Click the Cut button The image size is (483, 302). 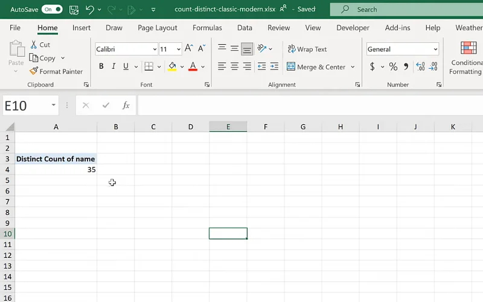(x=40, y=45)
